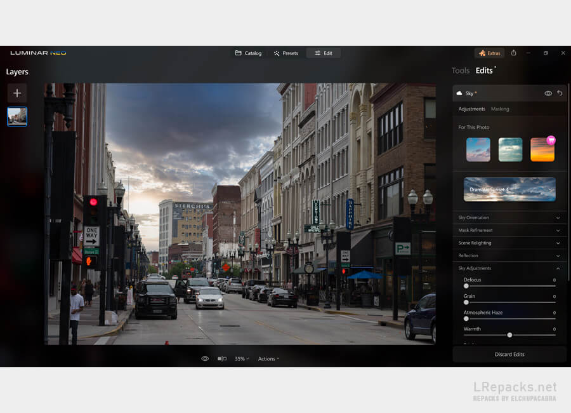Toggle the original photo preview eye icon
571x413 pixels.
coord(204,358)
